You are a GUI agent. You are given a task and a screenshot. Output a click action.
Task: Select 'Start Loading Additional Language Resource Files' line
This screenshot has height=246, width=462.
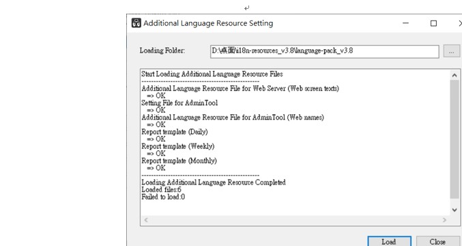coord(212,74)
